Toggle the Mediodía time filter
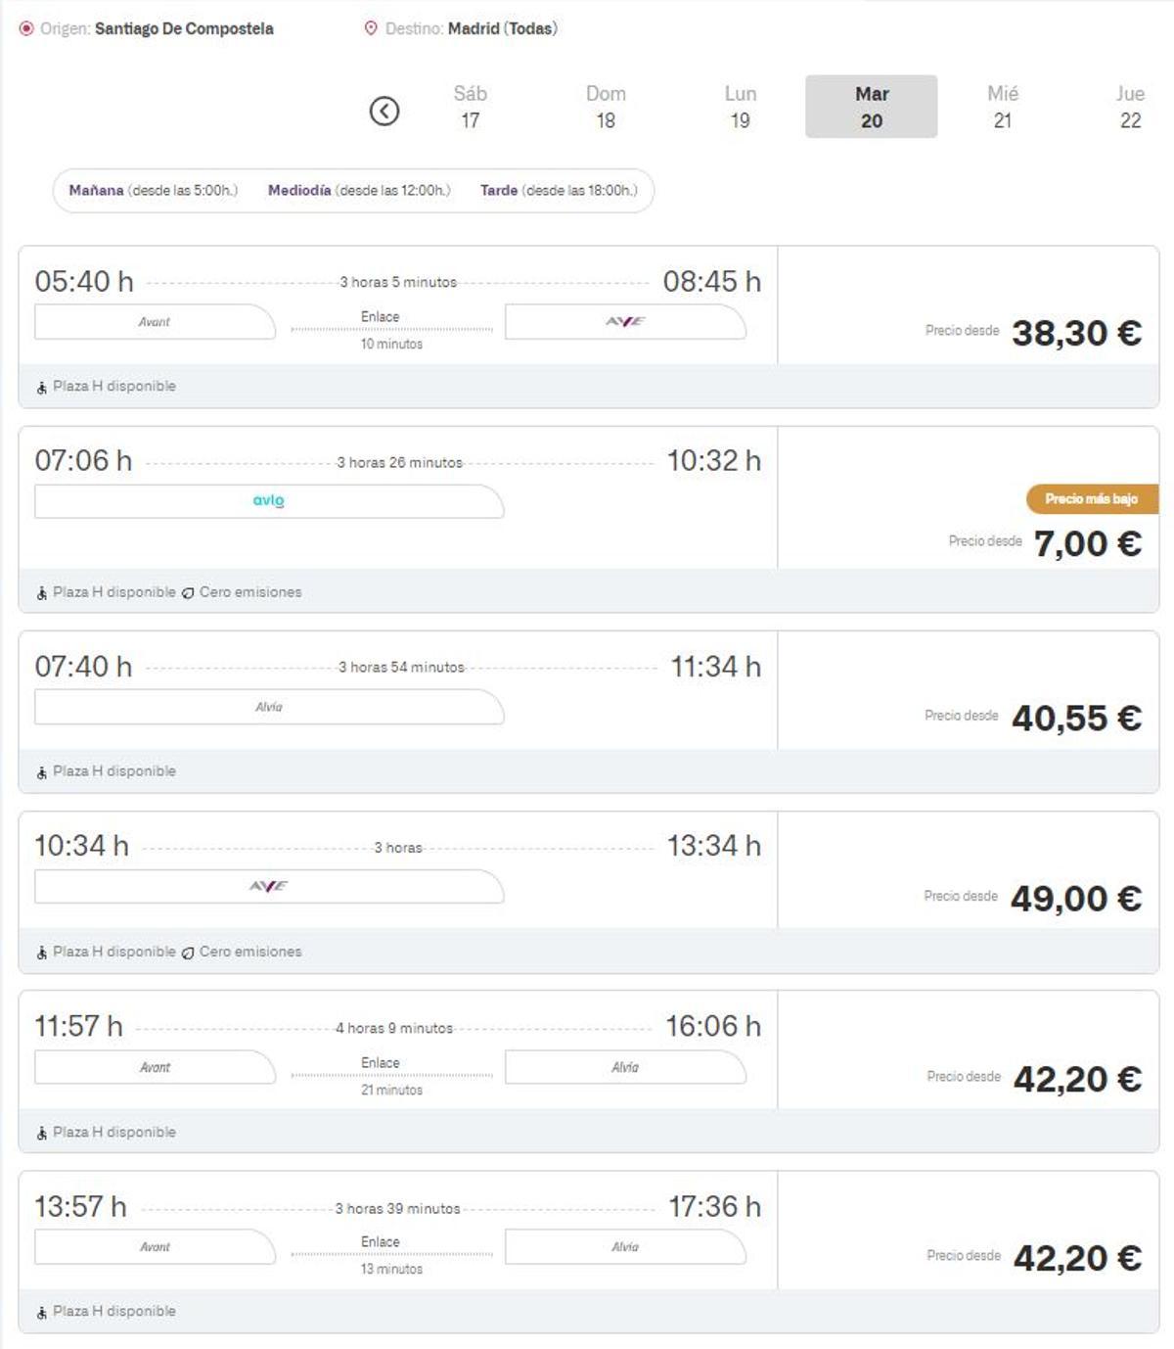This screenshot has width=1174, height=1349. click(357, 190)
